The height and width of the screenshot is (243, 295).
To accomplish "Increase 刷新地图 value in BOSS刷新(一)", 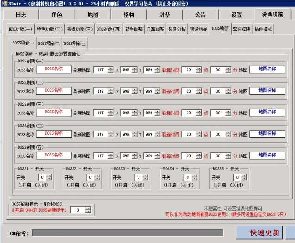I will (111, 68).
